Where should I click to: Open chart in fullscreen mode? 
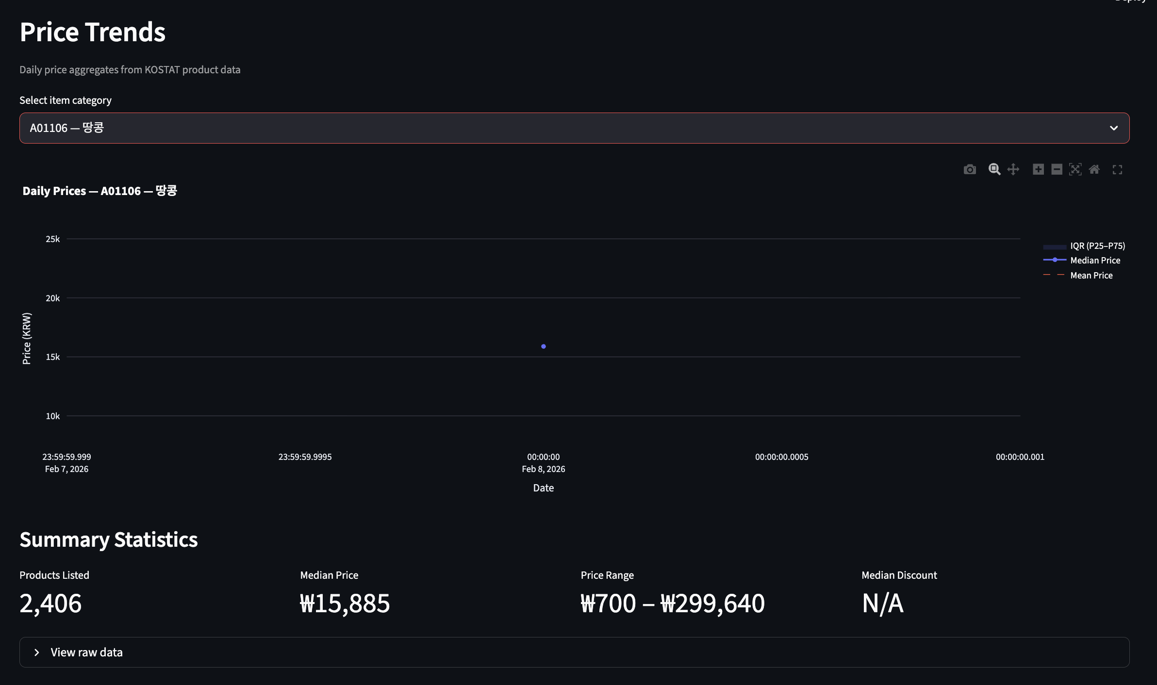[x=1118, y=169]
